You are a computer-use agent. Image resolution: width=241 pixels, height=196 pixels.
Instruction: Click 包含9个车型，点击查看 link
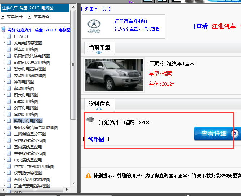(137, 29)
